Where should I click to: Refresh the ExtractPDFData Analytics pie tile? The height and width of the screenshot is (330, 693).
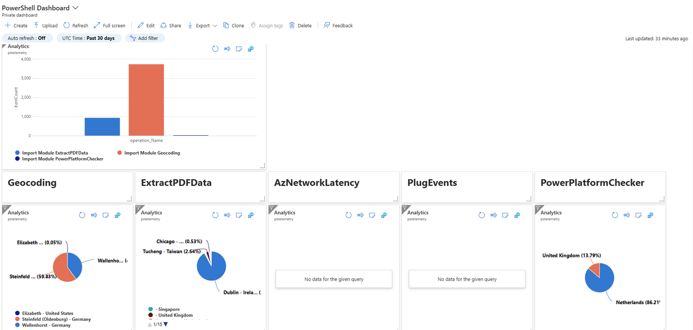click(x=215, y=215)
